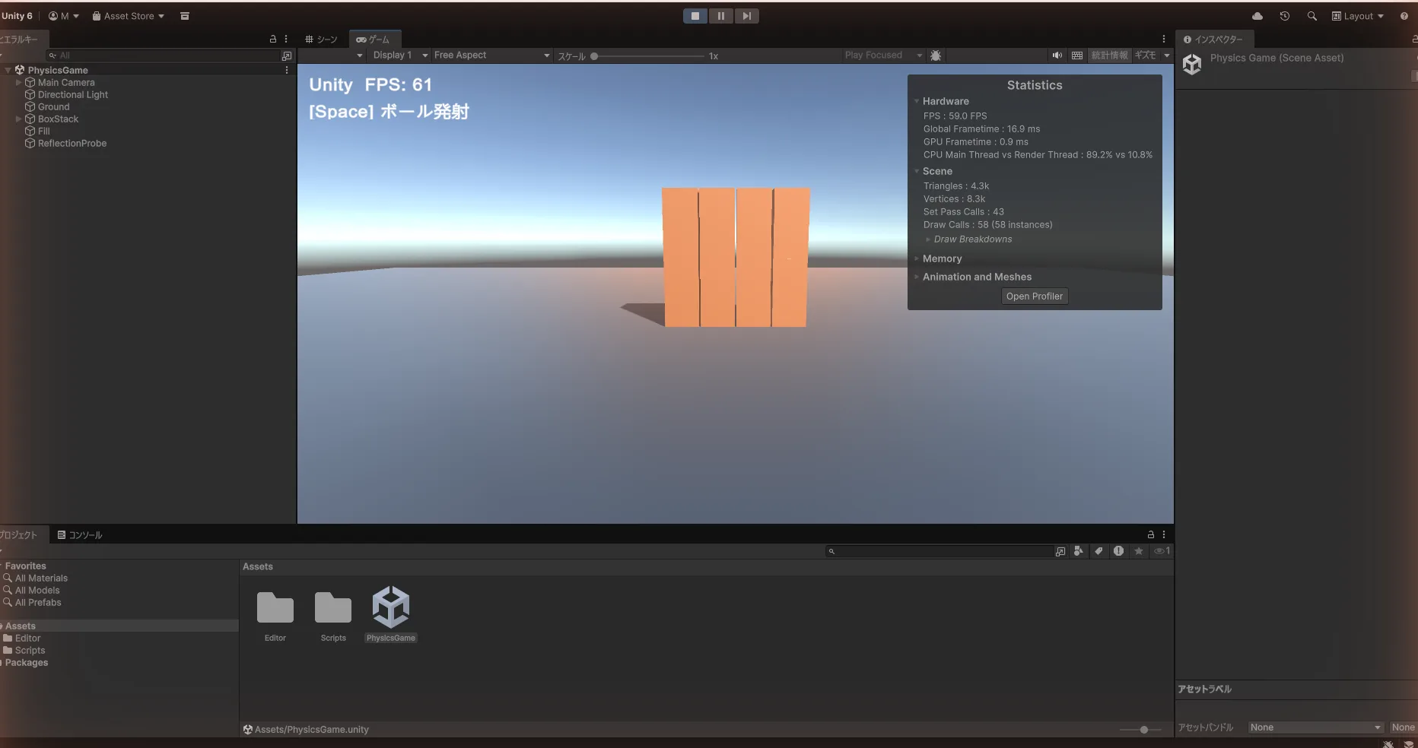This screenshot has width=1418, height=748.
Task: Open the Free Aspect dropdown
Action: coord(491,55)
